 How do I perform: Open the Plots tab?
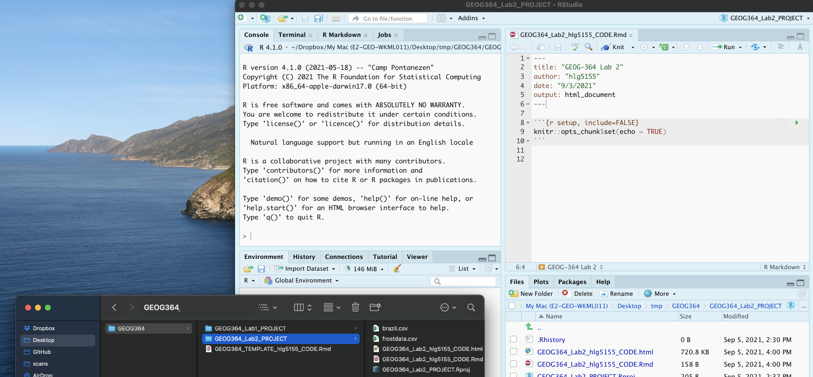point(541,282)
